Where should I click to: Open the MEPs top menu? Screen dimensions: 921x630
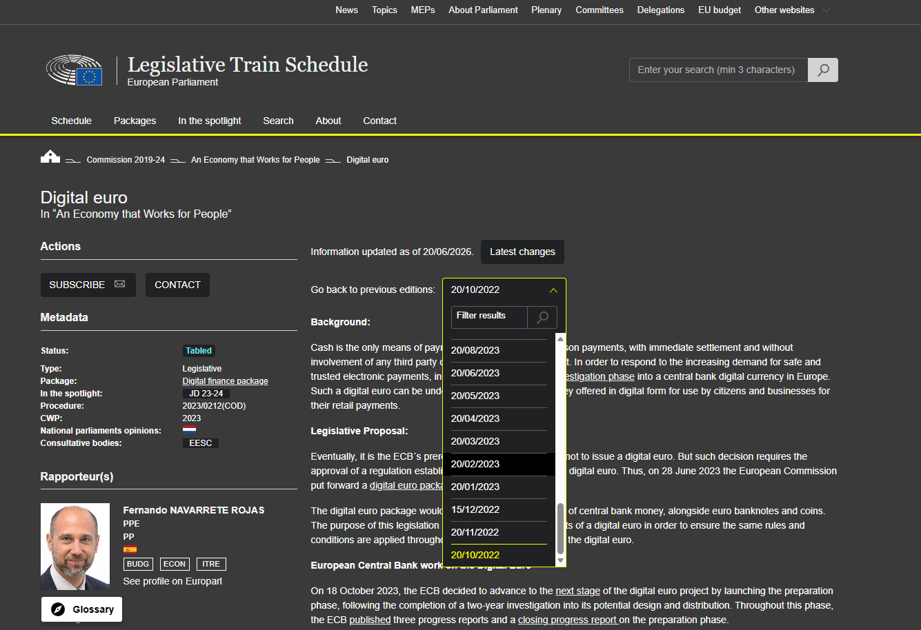pyautogui.click(x=423, y=10)
